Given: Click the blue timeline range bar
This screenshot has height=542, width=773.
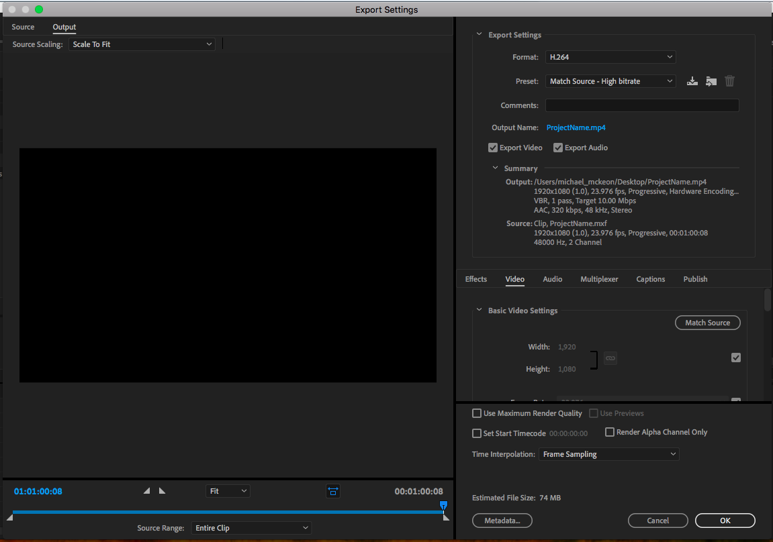Looking at the screenshot, I should [228, 512].
